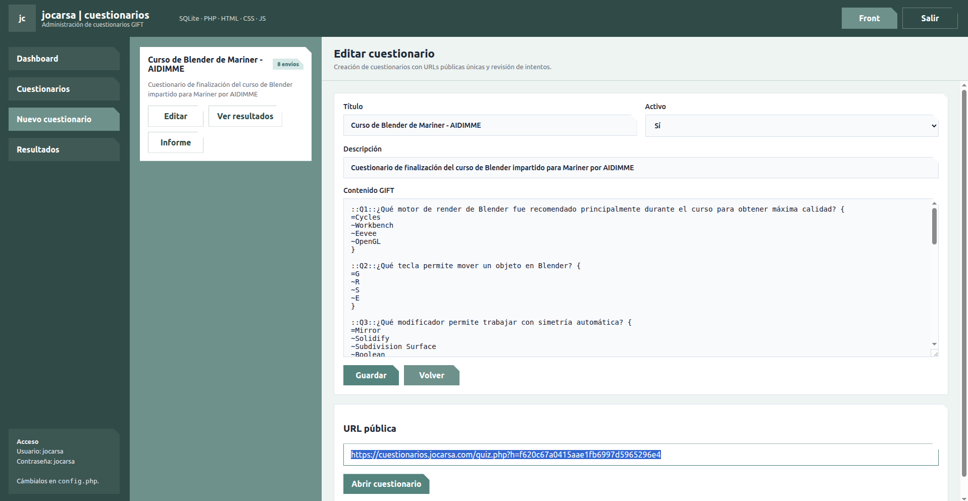Click the GIFT textarea scrollbar thumb
The height and width of the screenshot is (501, 968).
coord(934,226)
